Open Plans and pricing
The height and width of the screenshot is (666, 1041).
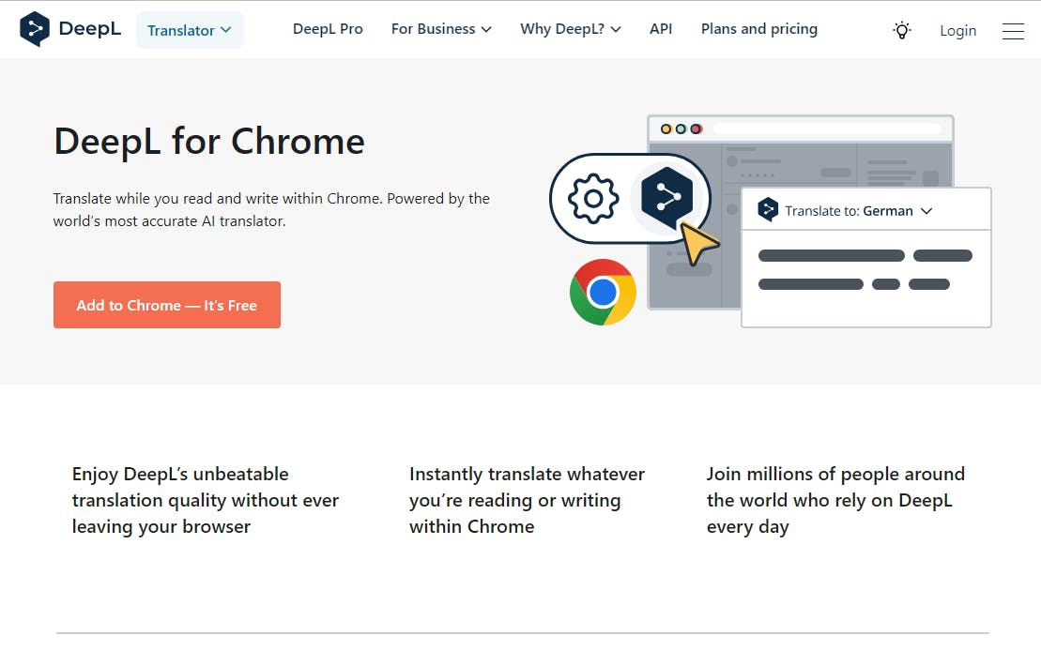[758, 29]
